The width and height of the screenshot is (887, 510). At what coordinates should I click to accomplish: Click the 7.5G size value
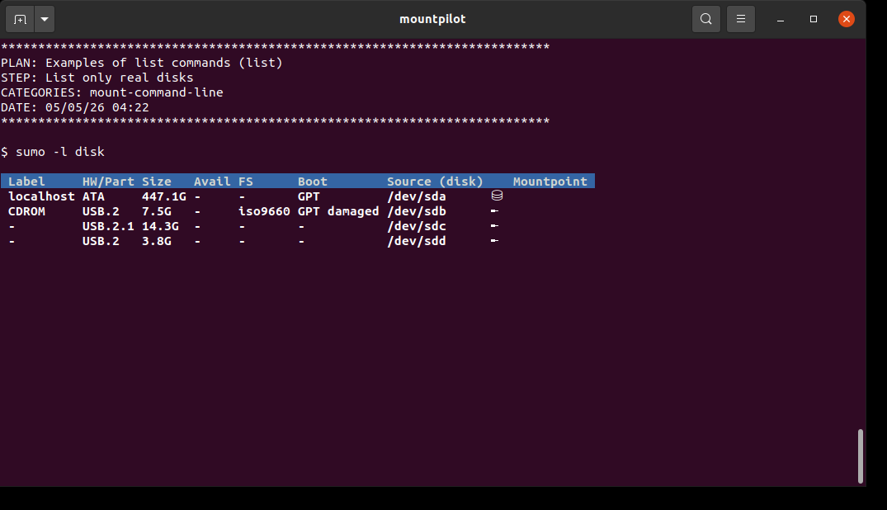coord(157,211)
